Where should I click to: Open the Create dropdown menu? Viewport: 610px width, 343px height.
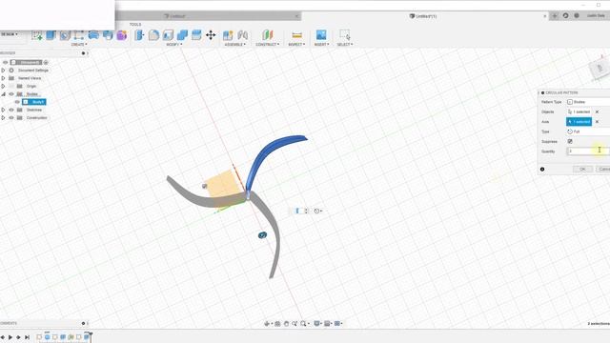(x=79, y=45)
